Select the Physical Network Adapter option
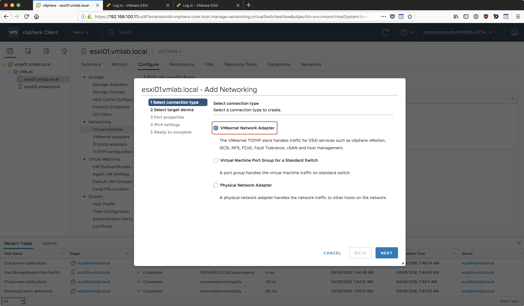This screenshot has width=524, height=306. coord(216,185)
